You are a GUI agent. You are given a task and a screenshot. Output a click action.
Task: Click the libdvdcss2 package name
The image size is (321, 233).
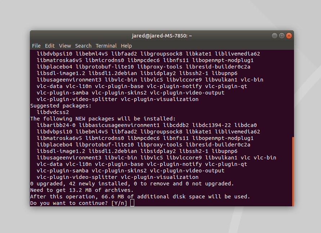tap(53, 112)
